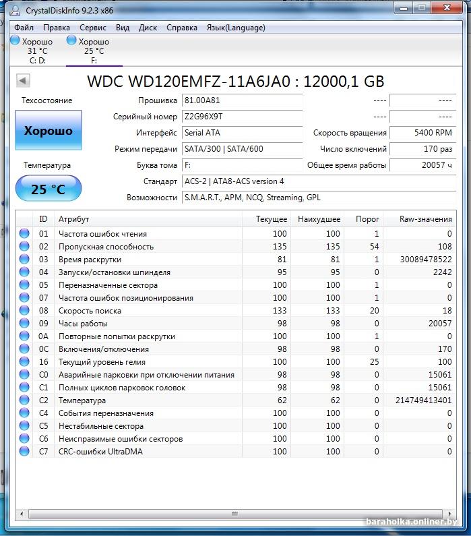Open the Справка menu

point(182,28)
